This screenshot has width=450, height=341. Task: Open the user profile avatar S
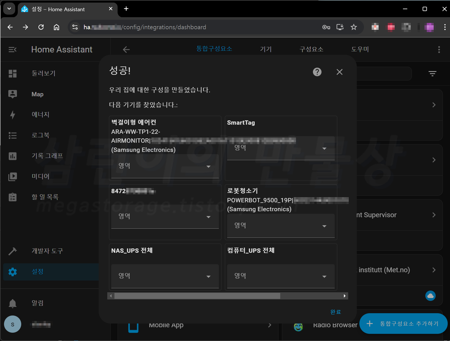(x=13, y=324)
